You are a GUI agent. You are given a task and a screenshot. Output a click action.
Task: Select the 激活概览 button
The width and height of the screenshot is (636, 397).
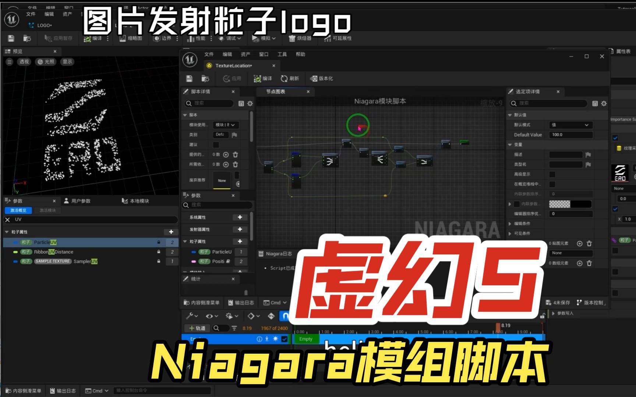pos(18,210)
